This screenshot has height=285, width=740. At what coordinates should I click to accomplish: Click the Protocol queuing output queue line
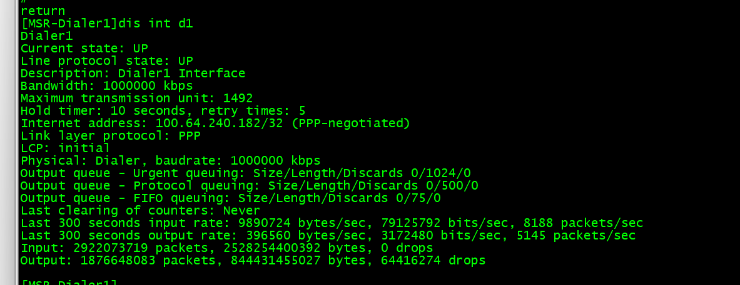[x=249, y=185]
